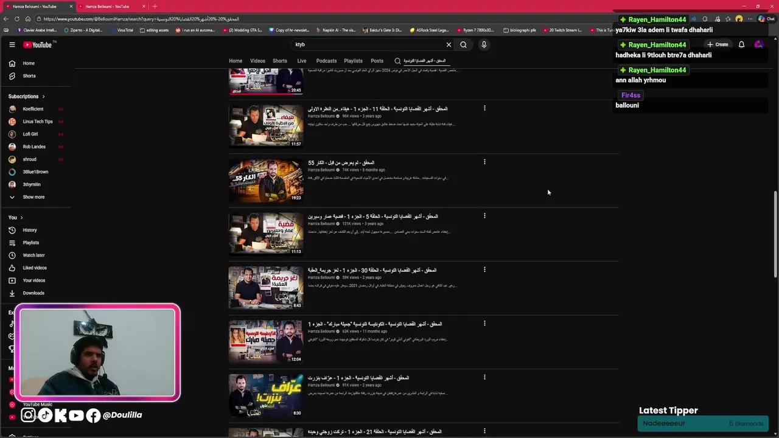Screen dimensions: 779x438
Task: Open bibliographi pfe bookmark folder
Action: coord(520,30)
